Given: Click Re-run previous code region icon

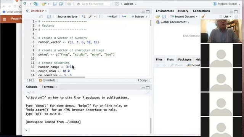Looking at the screenshot, I should (124, 17).
